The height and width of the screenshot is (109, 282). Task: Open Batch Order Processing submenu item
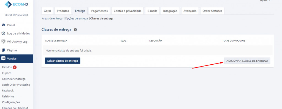point(16,85)
